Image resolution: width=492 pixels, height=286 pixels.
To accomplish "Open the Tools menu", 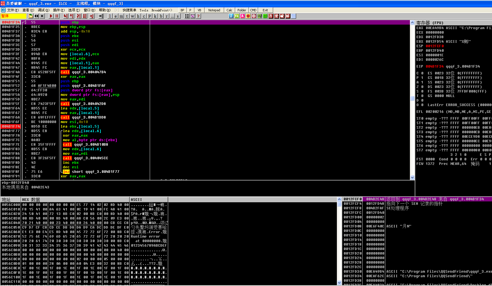I will [x=144, y=10].
